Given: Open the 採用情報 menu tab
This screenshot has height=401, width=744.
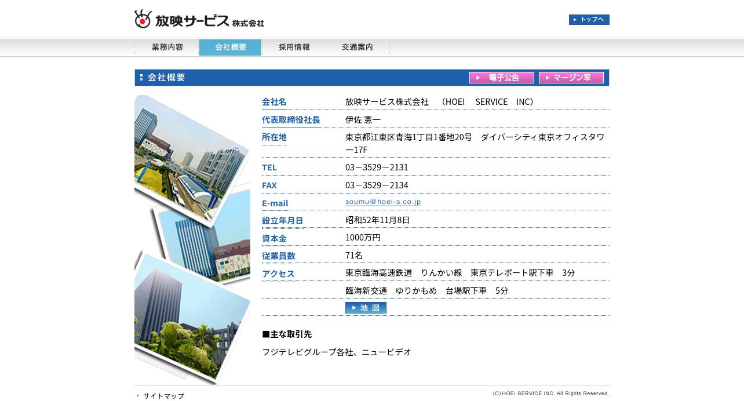Looking at the screenshot, I should point(294,48).
